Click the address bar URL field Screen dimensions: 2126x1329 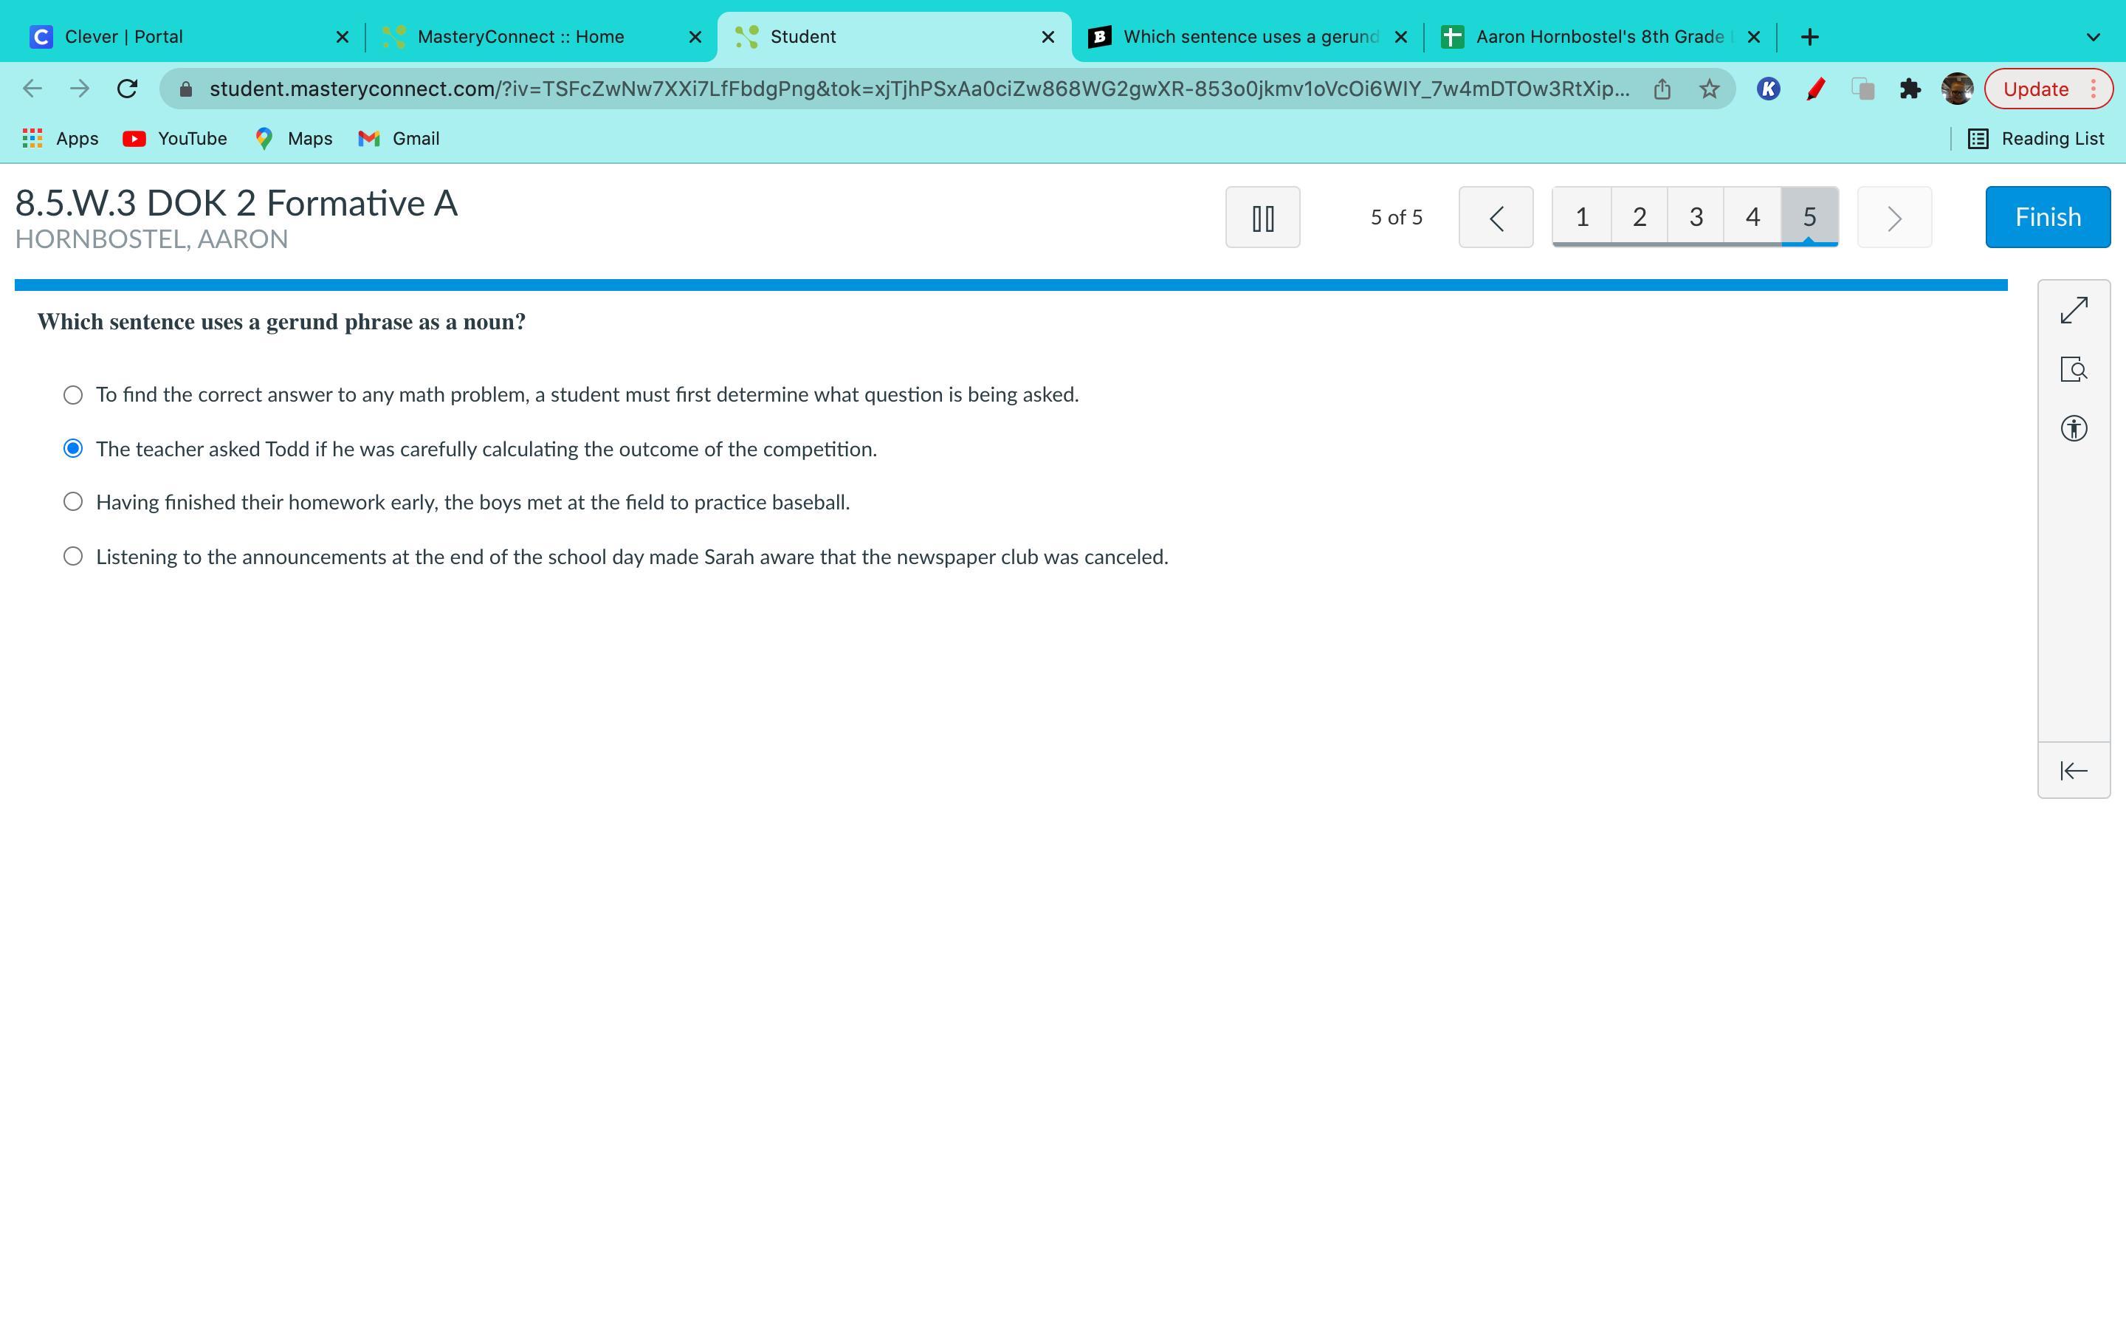(914, 89)
